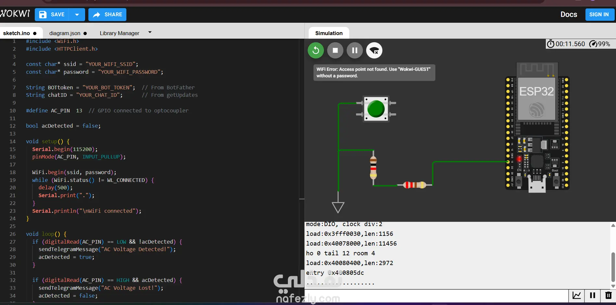Select the ground symbol

point(338,207)
